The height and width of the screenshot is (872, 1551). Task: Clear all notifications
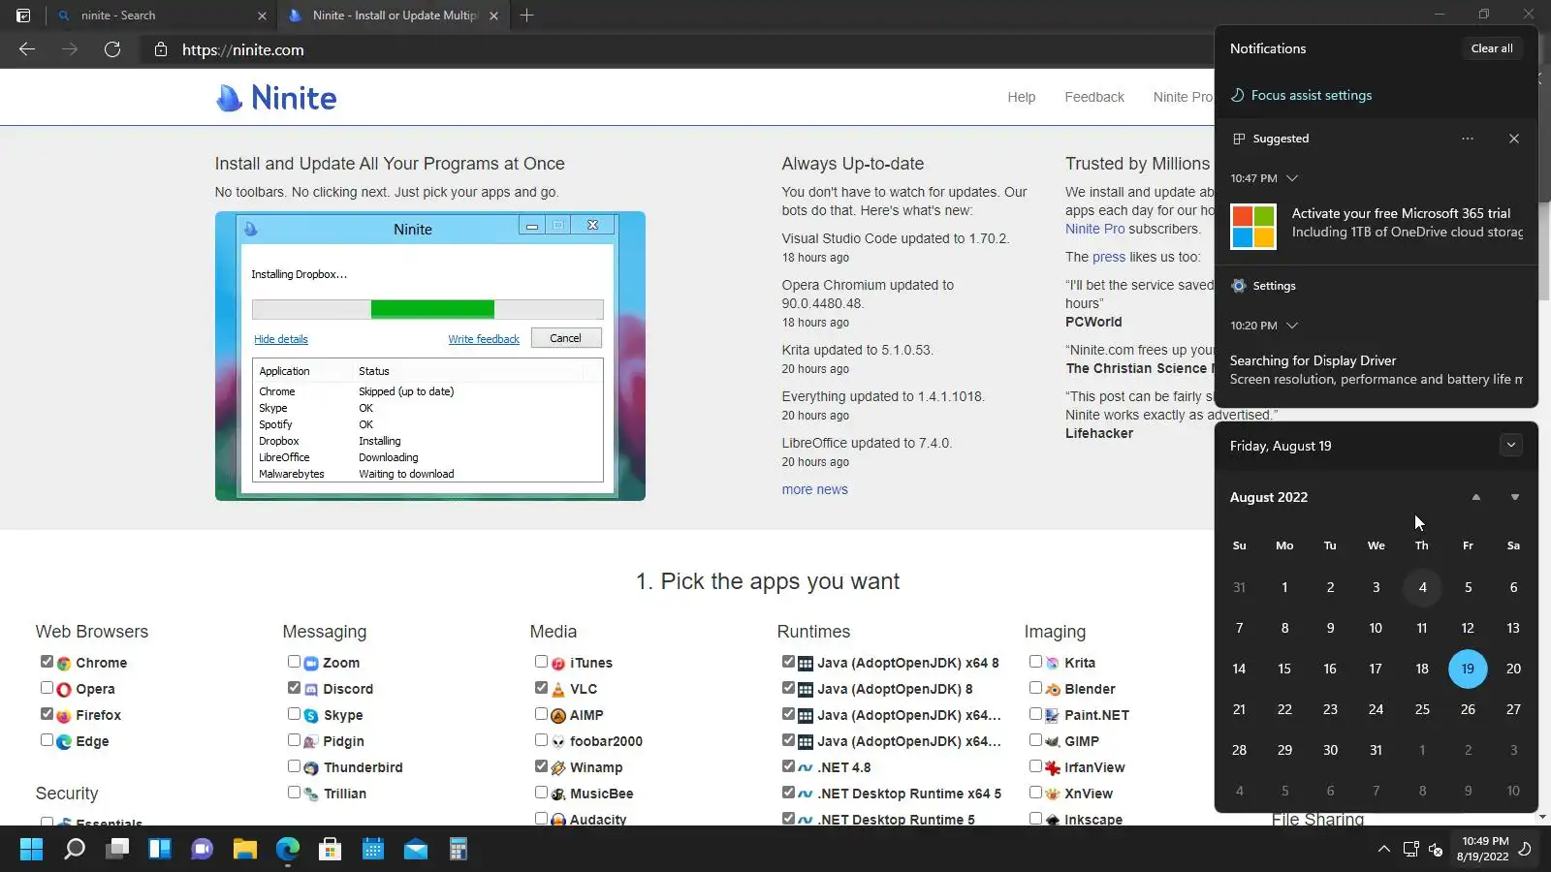click(x=1492, y=48)
